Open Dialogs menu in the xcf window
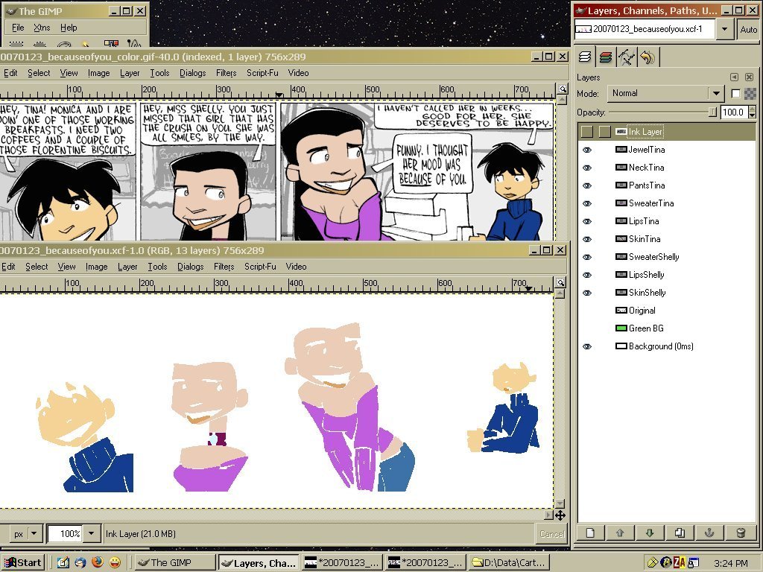Screen dimensions: 763x572 (x=190, y=267)
